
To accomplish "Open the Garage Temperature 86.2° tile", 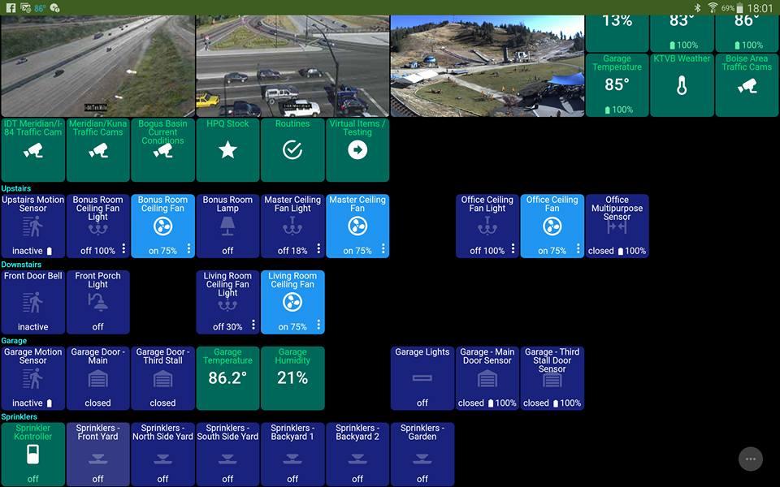I will point(227,378).
